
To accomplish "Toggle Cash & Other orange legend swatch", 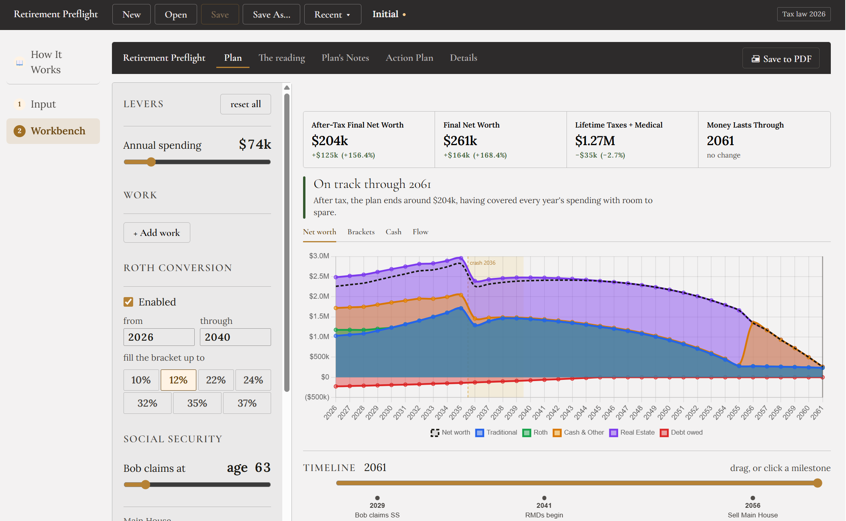I will (x=557, y=433).
